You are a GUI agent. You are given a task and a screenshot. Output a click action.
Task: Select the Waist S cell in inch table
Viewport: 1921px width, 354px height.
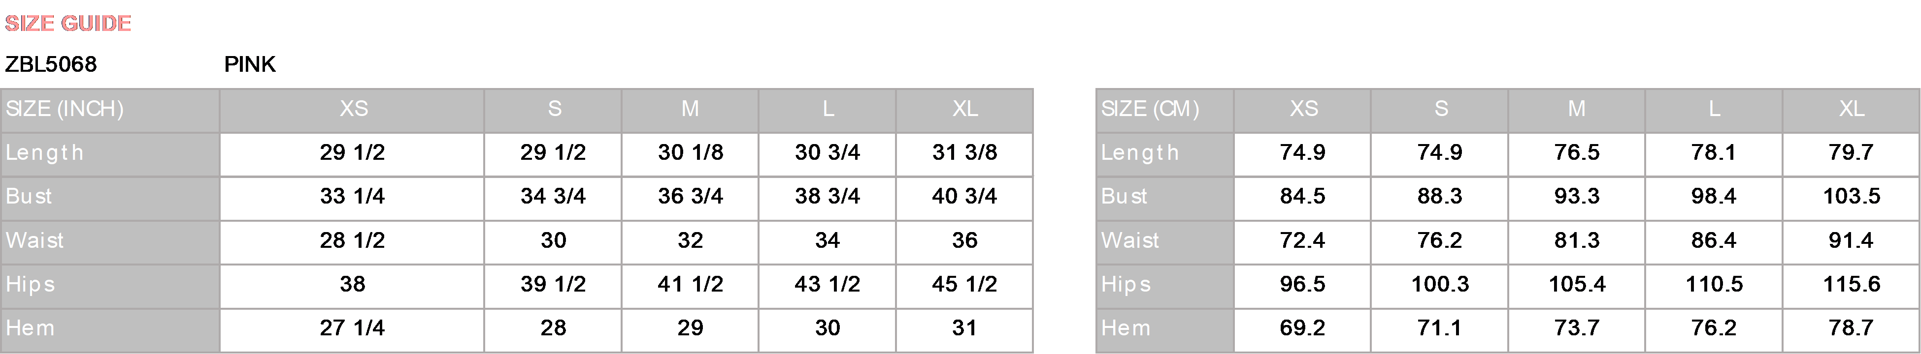coord(553,242)
